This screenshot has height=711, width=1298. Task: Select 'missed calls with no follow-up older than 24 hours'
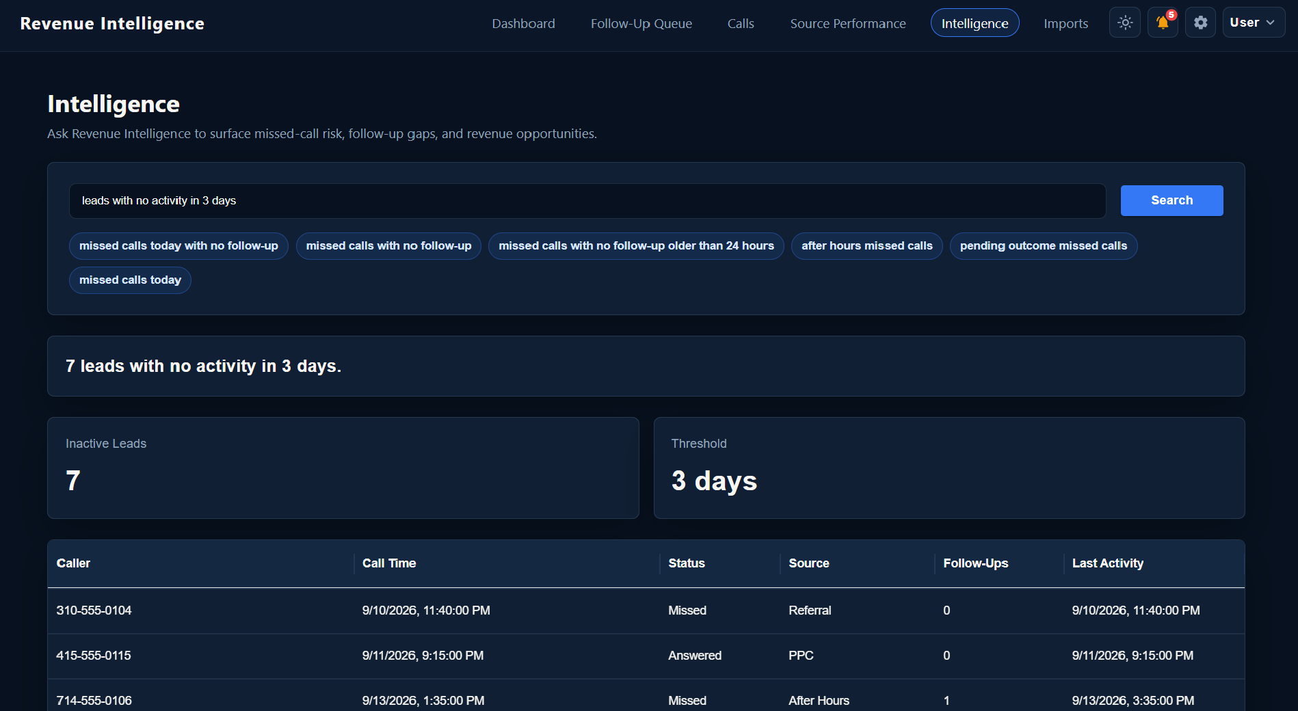pos(636,246)
